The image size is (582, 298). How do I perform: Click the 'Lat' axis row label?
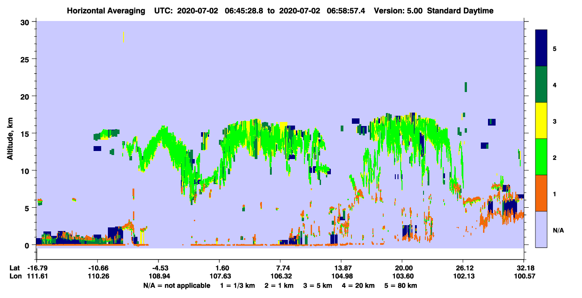(15, 268)
